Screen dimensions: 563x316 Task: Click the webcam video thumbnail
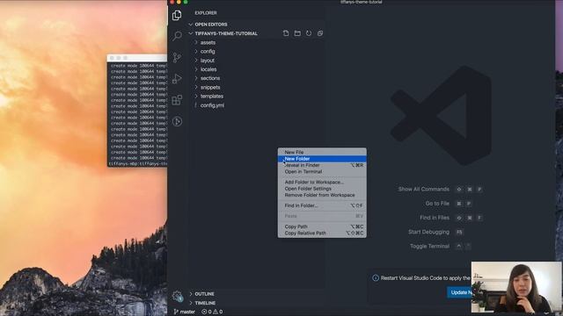pos(516,287)
